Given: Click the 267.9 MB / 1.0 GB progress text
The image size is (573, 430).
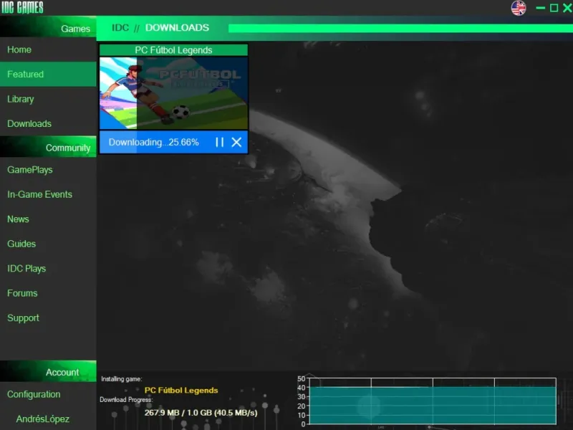Looking at the screenshot, I should click(x=201, y=413).
